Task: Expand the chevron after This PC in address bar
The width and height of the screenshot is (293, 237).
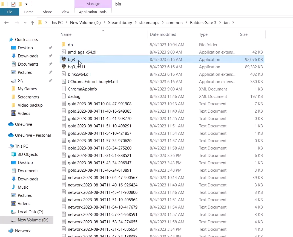Action: (x=66, y=22)
